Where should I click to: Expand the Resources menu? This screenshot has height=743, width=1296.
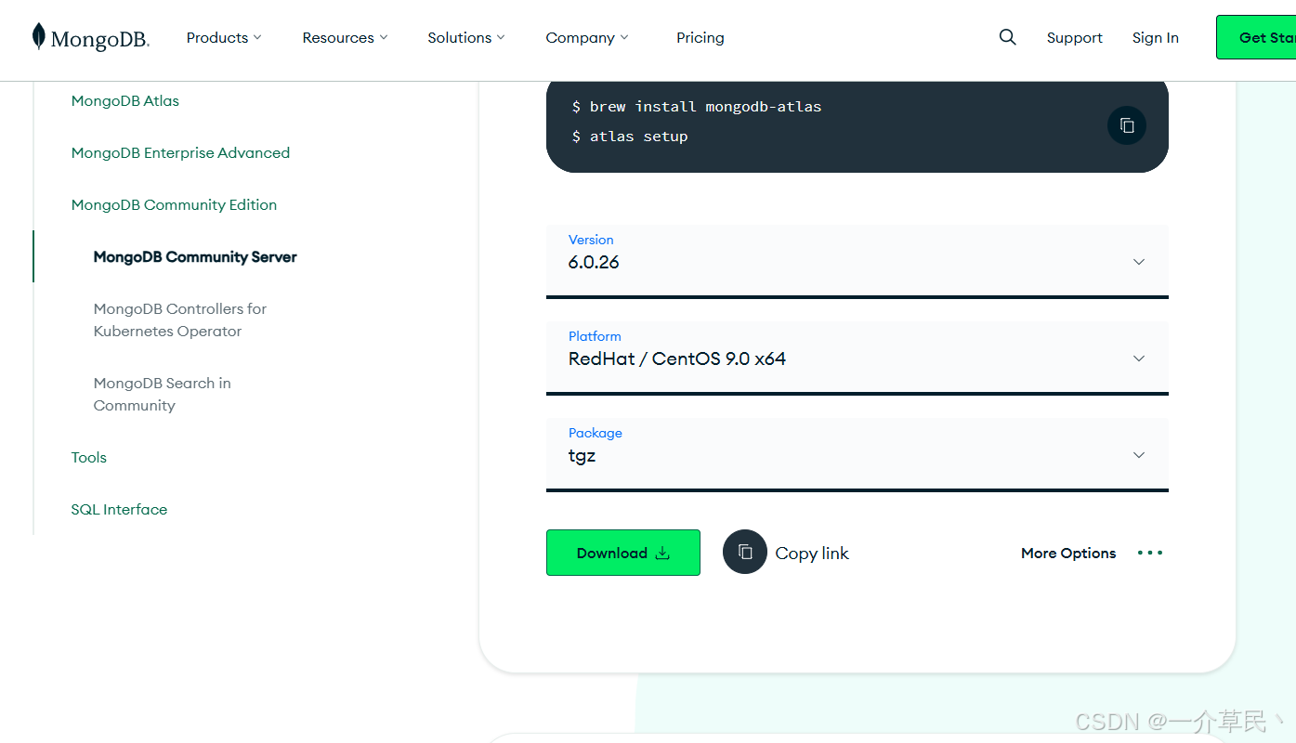pos(345,37)
